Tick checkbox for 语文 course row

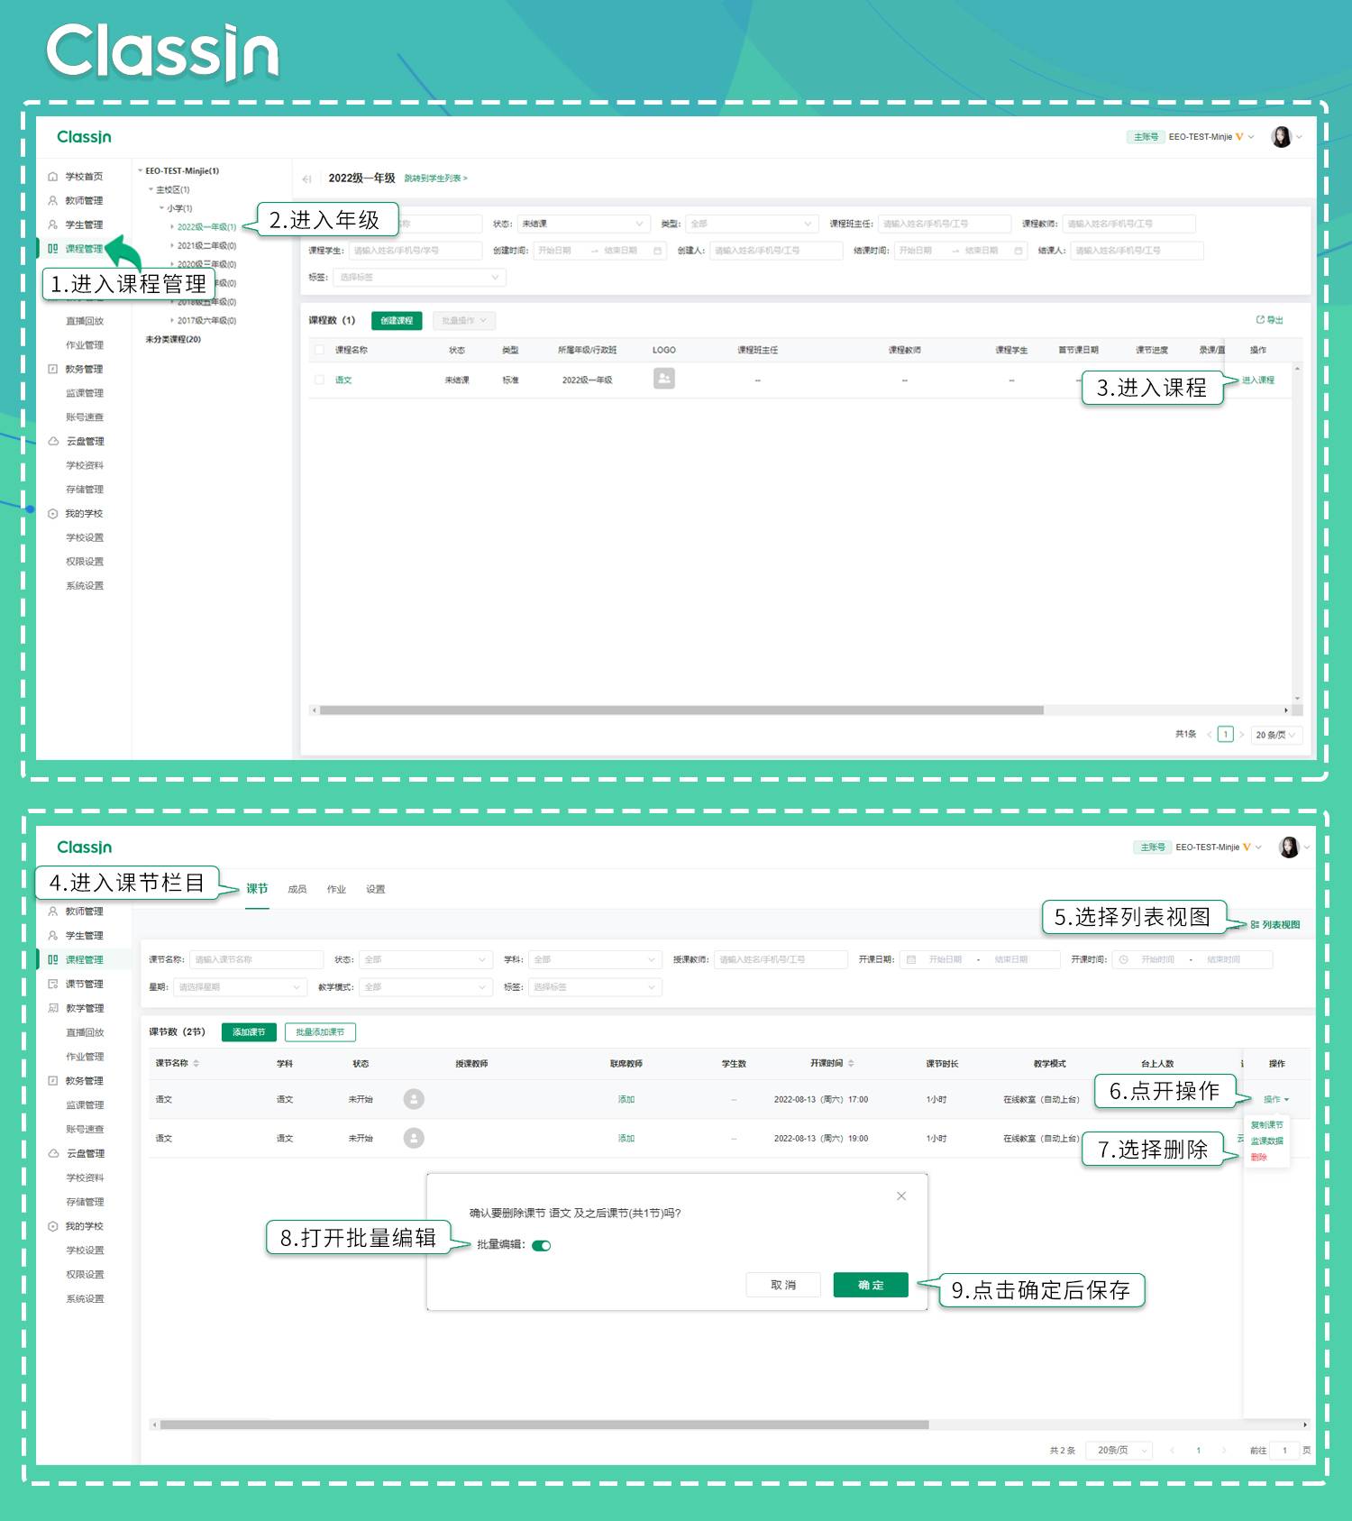319,380
